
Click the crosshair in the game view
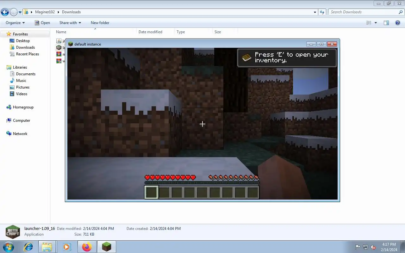pos(202,124)
